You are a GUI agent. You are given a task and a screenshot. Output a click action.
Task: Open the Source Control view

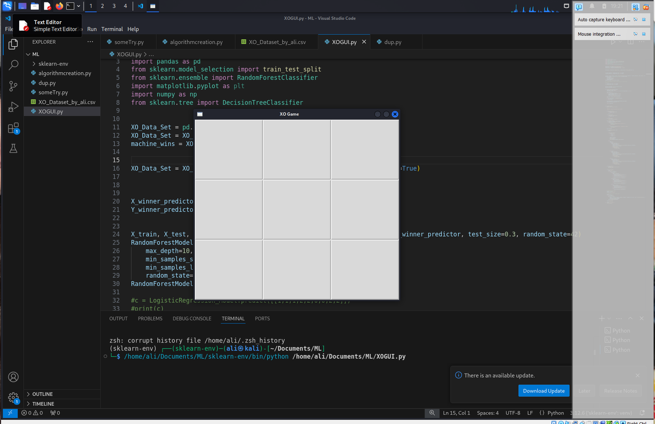coord(14,86)
